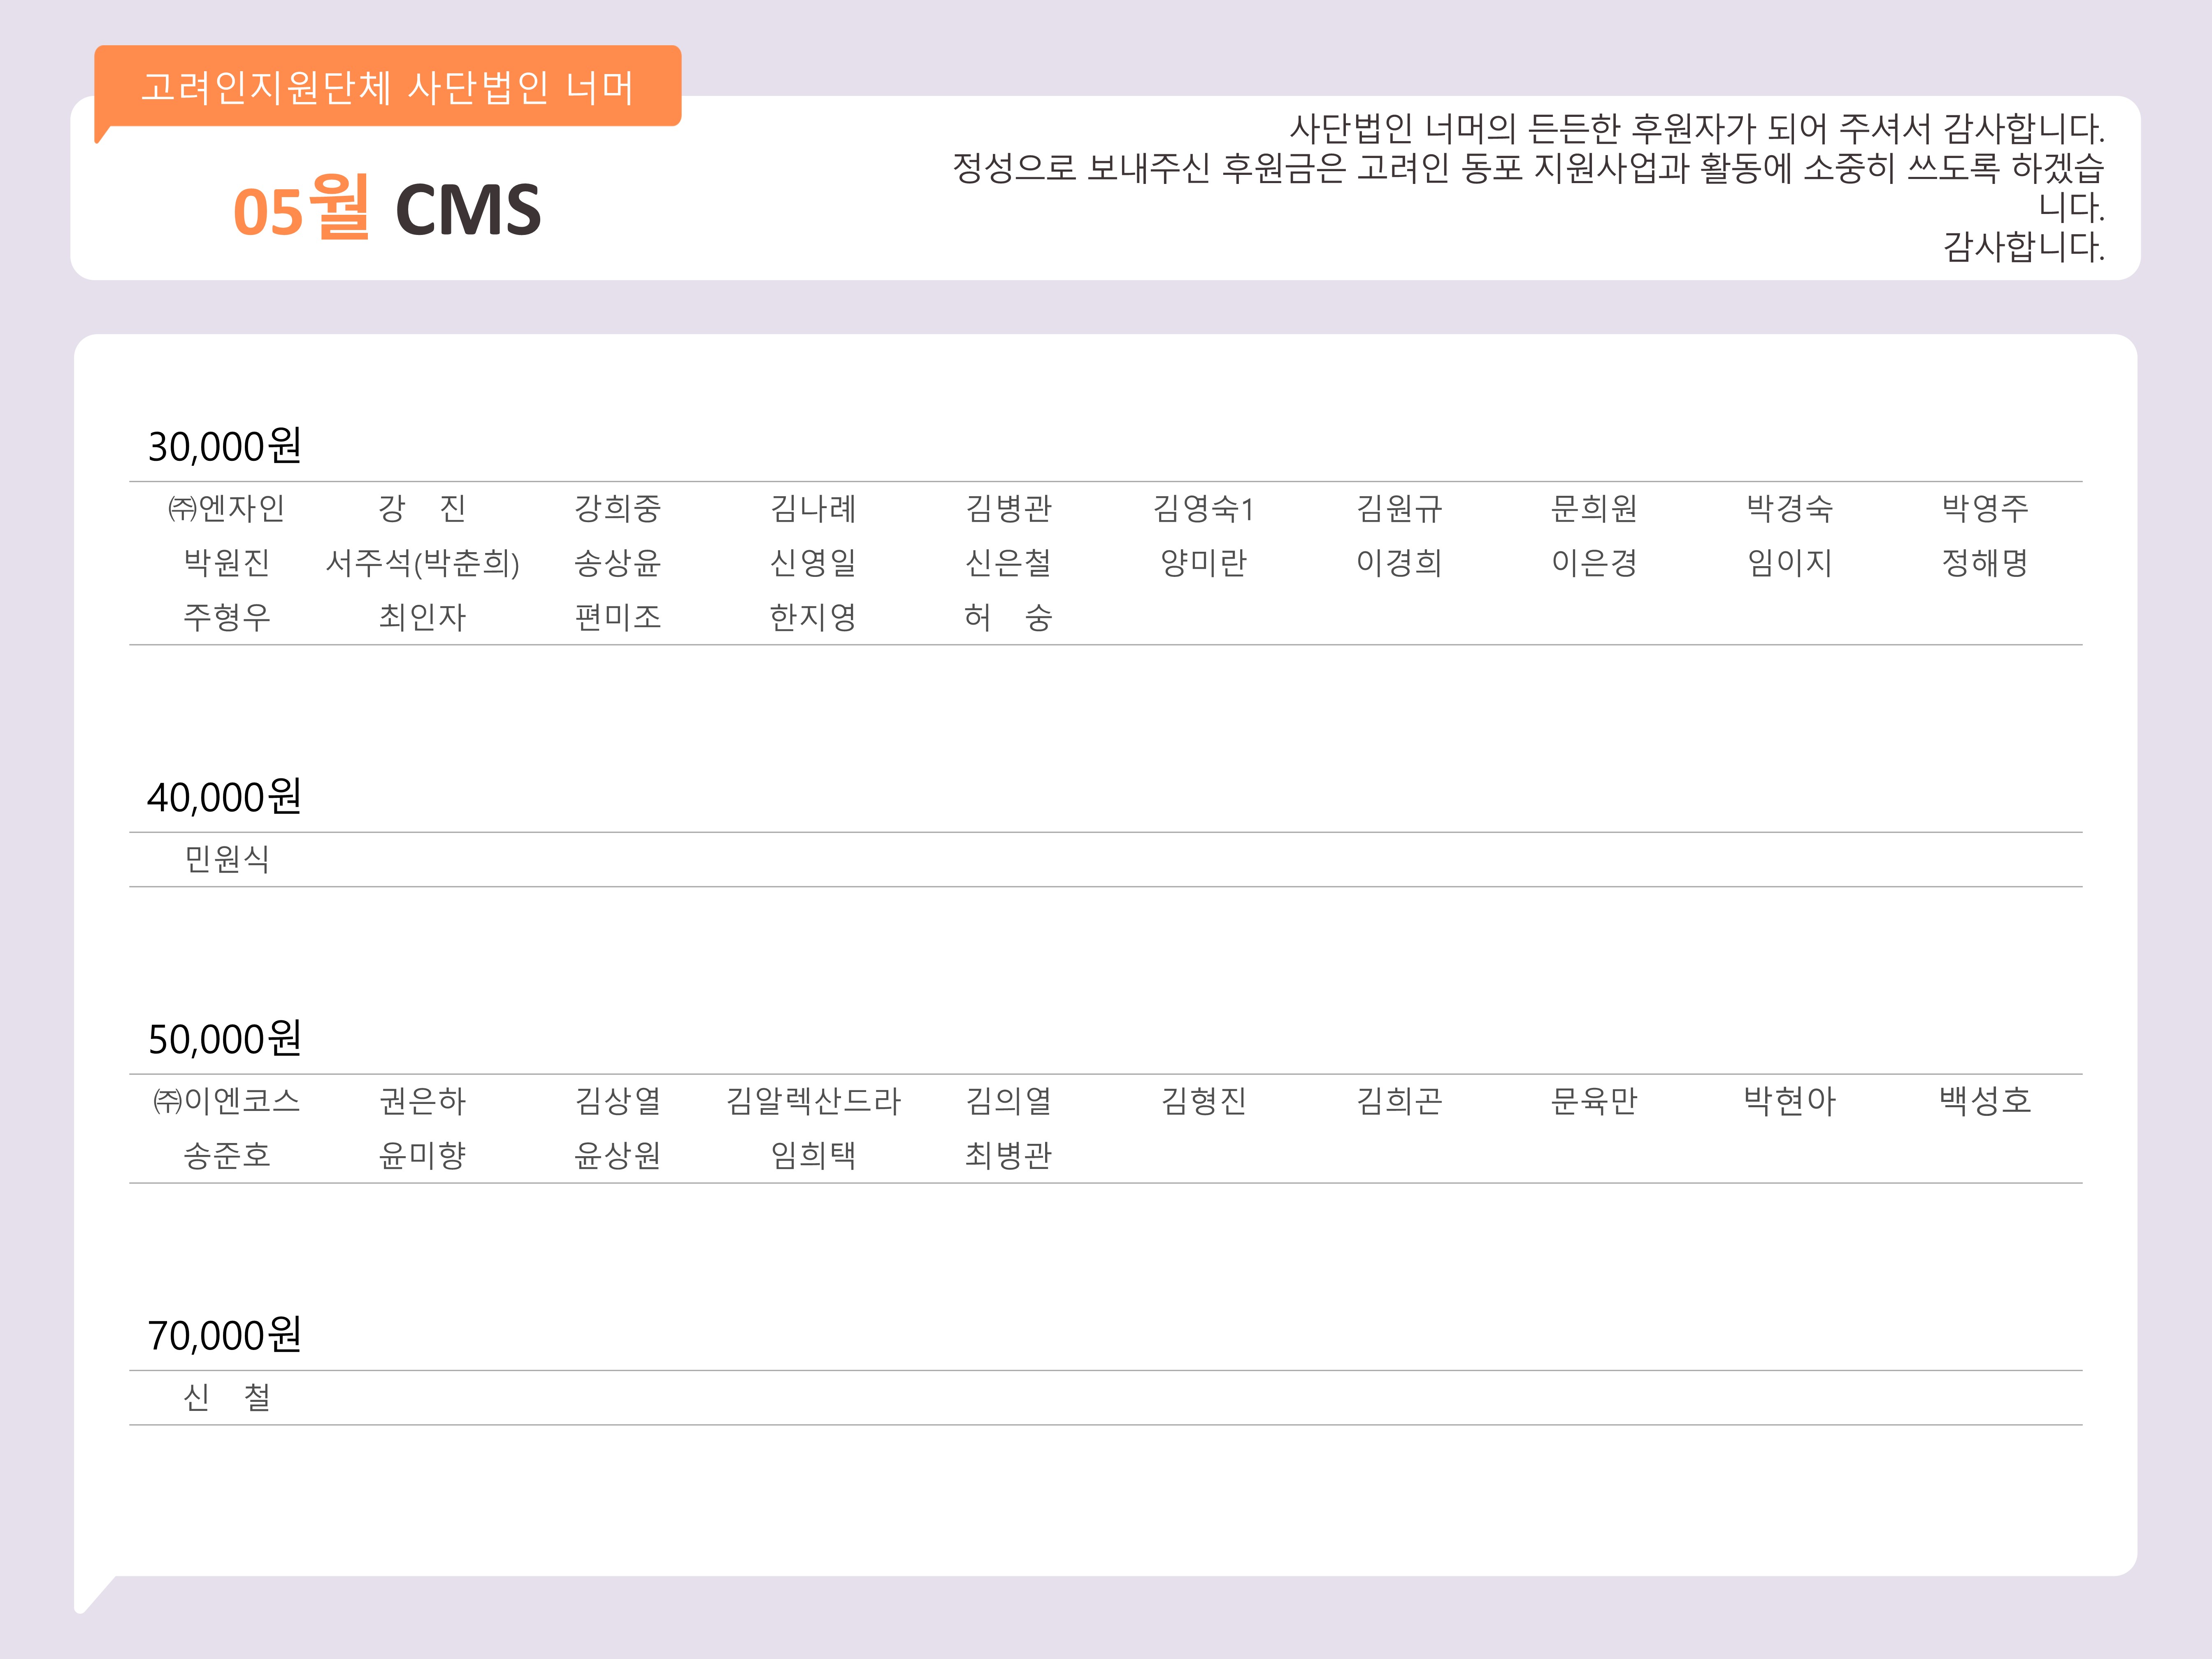Click the 40,000원 donor '민원식'

(227, 859)
